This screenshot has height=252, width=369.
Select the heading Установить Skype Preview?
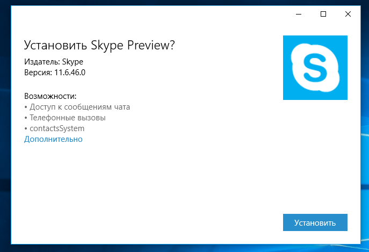click(x=99, y=45)
